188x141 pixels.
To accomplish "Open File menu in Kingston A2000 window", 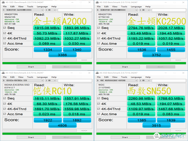I will coord(5,7).
